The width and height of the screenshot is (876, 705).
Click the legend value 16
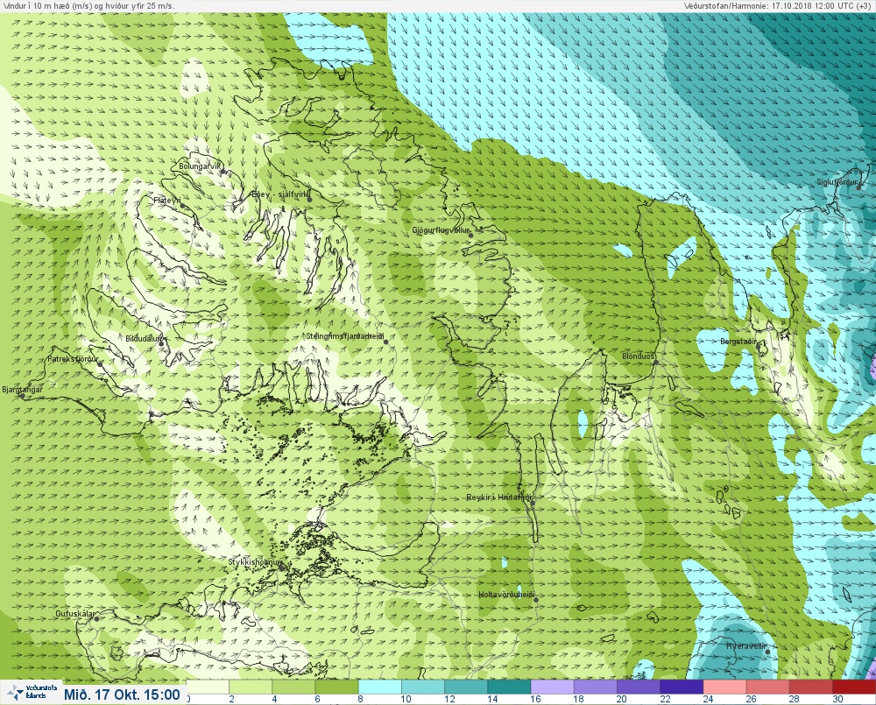click(535, 699)
